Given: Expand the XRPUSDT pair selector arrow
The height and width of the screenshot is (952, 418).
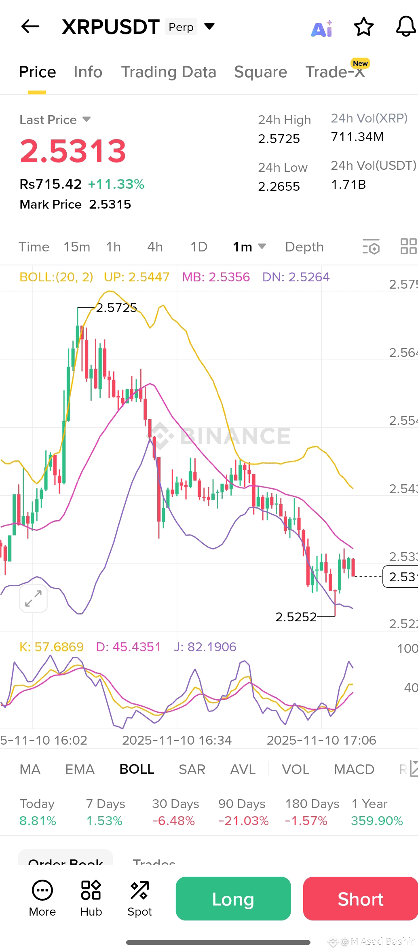Looking at the screenshot, I should tap(209, 27).
